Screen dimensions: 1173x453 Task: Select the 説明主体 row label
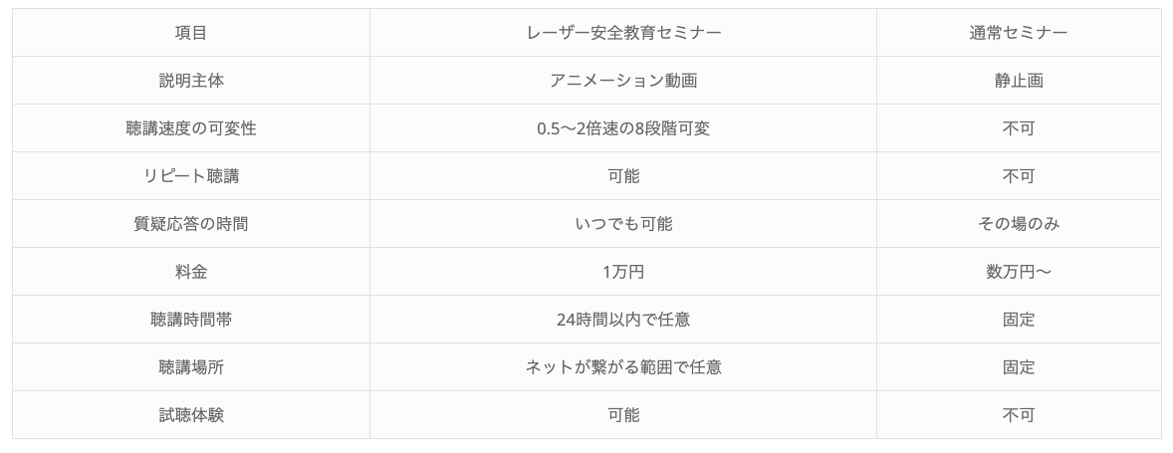point(190,81)
